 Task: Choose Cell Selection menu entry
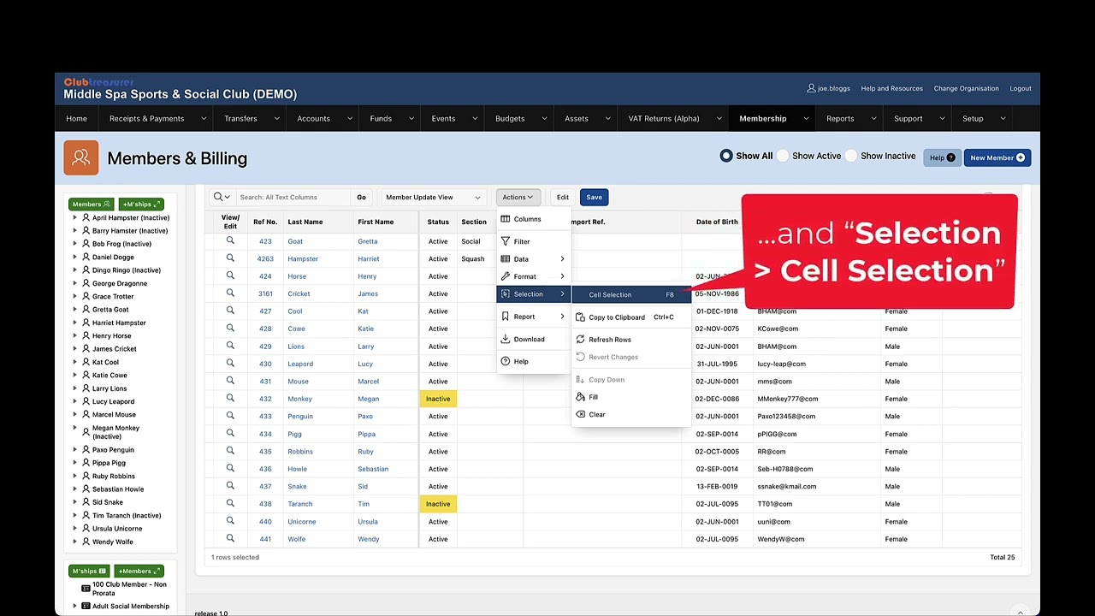(x=631, y=294)
